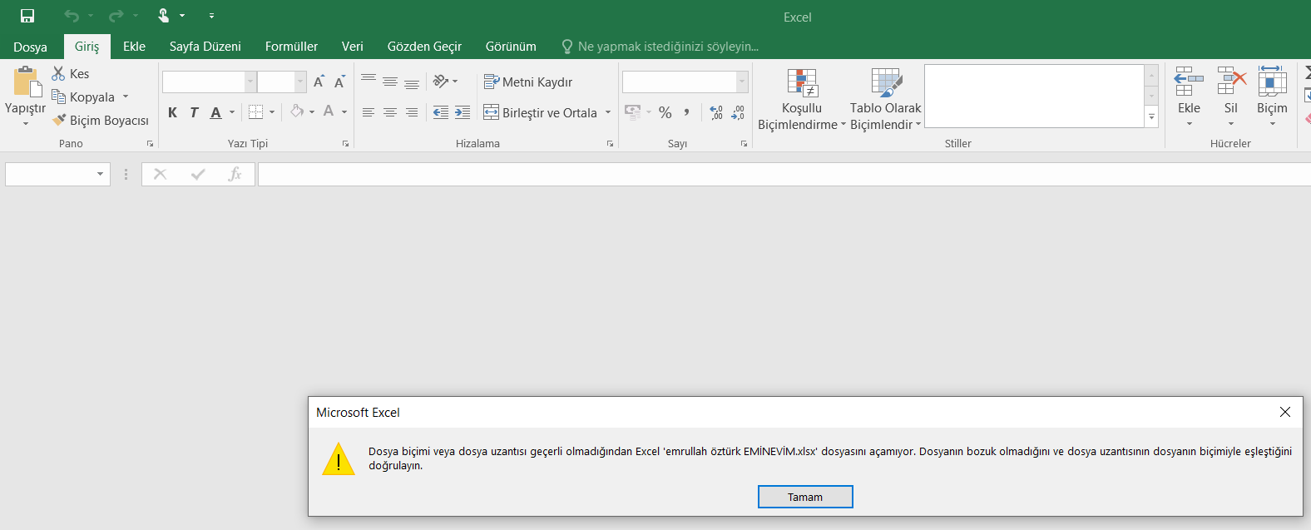This screenshot has width=1311, height=530.
Task: Click the borders icon
Action: (x=256, y=112)
